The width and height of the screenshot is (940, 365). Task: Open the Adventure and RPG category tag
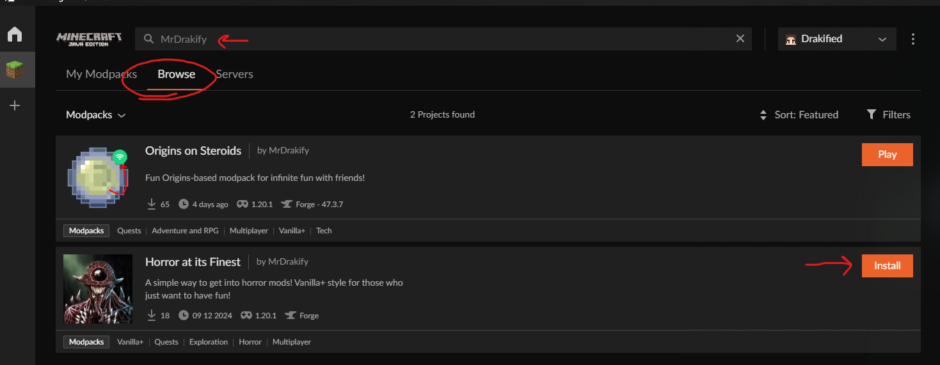point(185,231)
